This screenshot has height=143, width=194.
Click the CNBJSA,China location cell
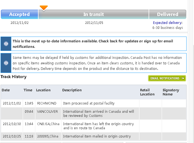[48, 124]
